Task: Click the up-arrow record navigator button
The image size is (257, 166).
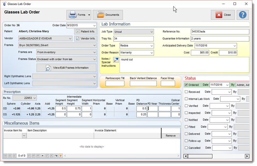Action: pos(42,156)
